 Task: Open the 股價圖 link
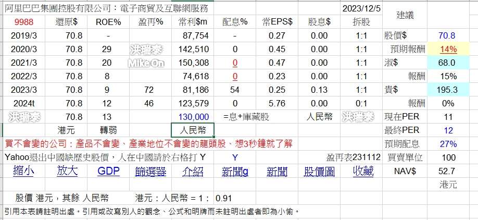[319, 171]
